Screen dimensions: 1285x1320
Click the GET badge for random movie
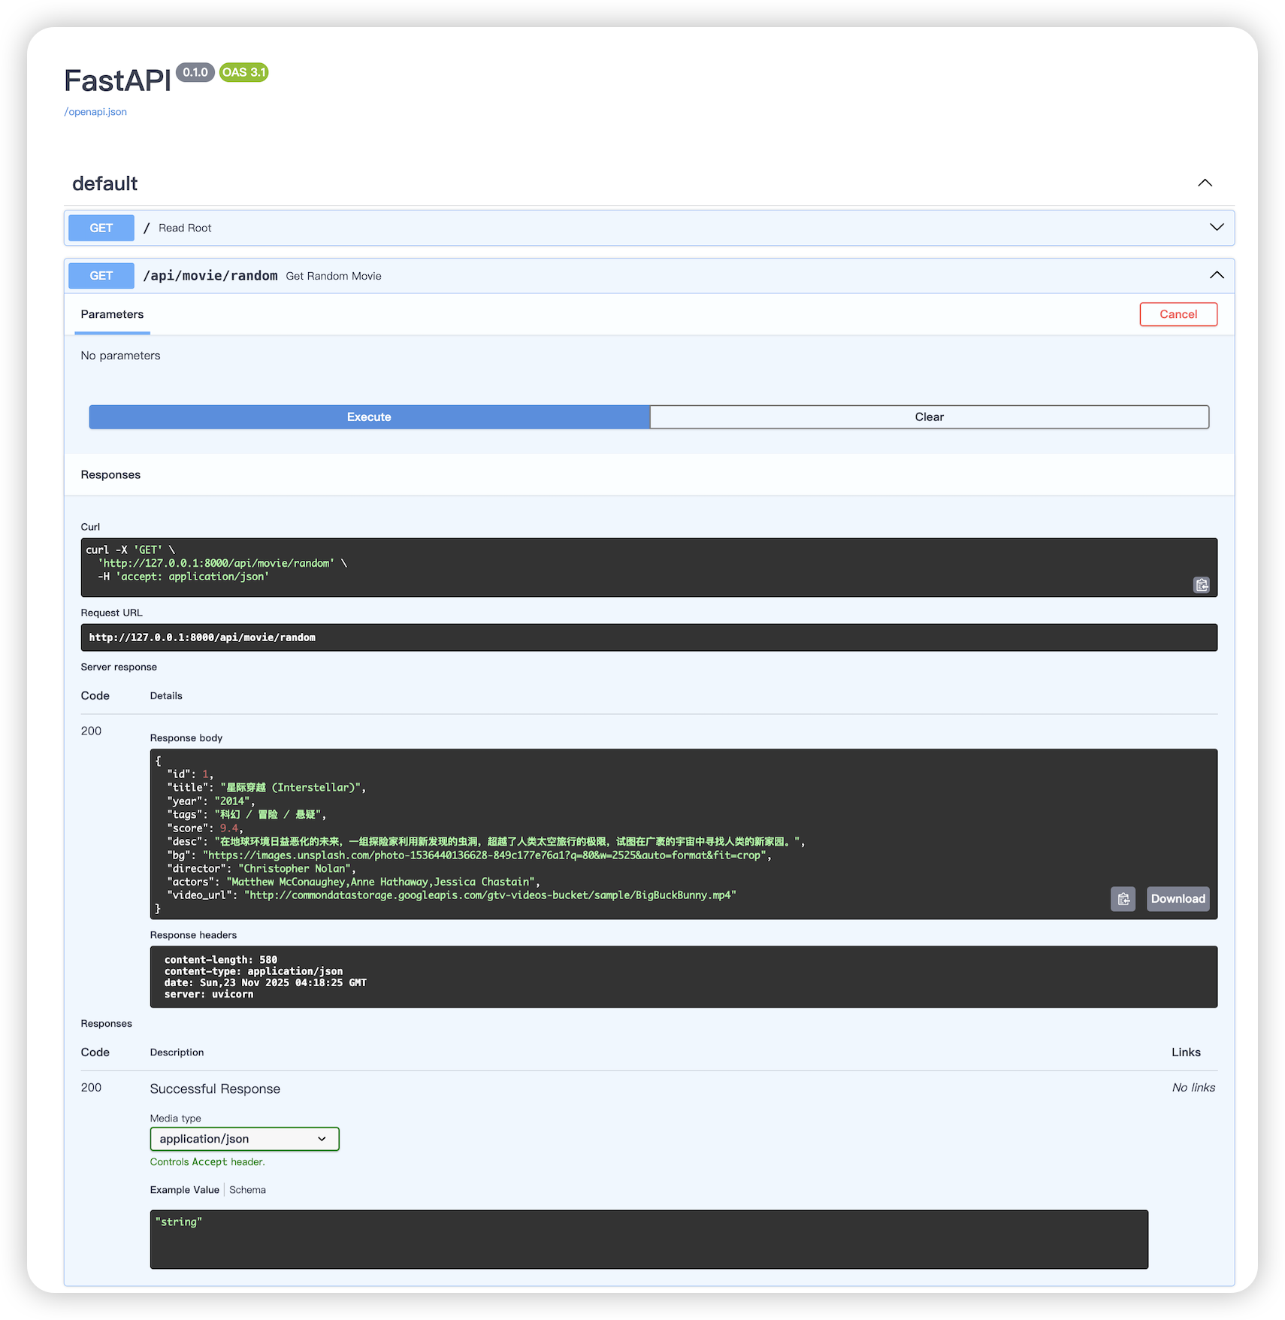[101, 276]
